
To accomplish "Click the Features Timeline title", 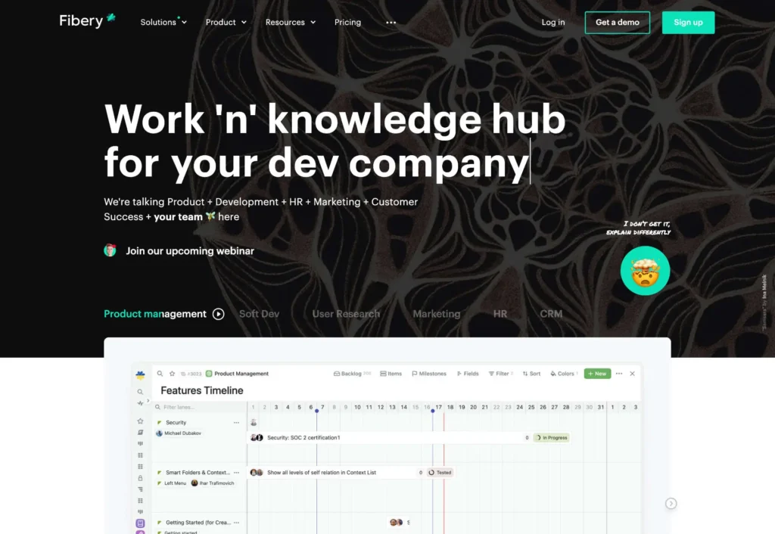I will (201, 391).
